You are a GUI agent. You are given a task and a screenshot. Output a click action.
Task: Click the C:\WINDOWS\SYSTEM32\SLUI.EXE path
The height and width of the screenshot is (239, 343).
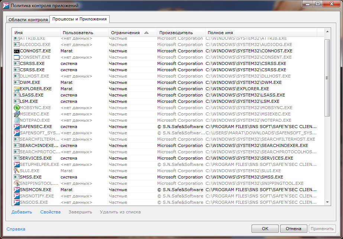point(243,171)
